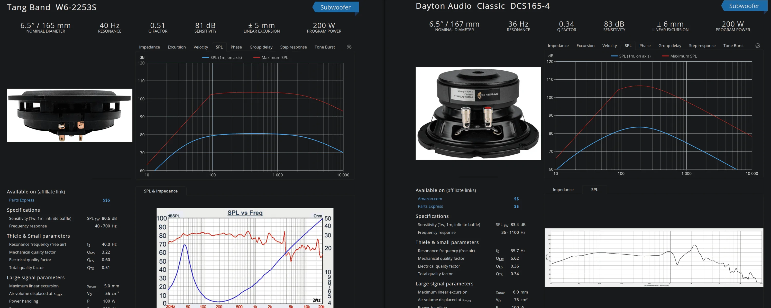The width and height of the screenshot is (771, 308).
Task: Open chart settings gear for Tang Band
Action: click(x=349, y=47)
